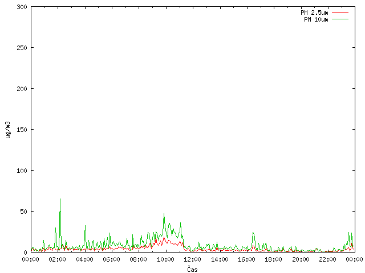Click the 18:00 time label
The width and height of the screenshot is (365, 273).
click(274, 259)
